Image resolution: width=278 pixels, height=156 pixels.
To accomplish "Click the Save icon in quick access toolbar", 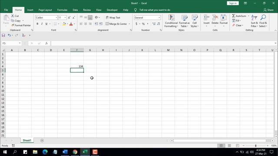I will coord(3,36).
